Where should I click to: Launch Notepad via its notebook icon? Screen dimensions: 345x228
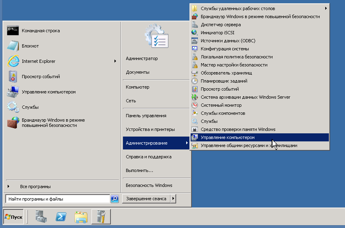click(x=13, y=46)
